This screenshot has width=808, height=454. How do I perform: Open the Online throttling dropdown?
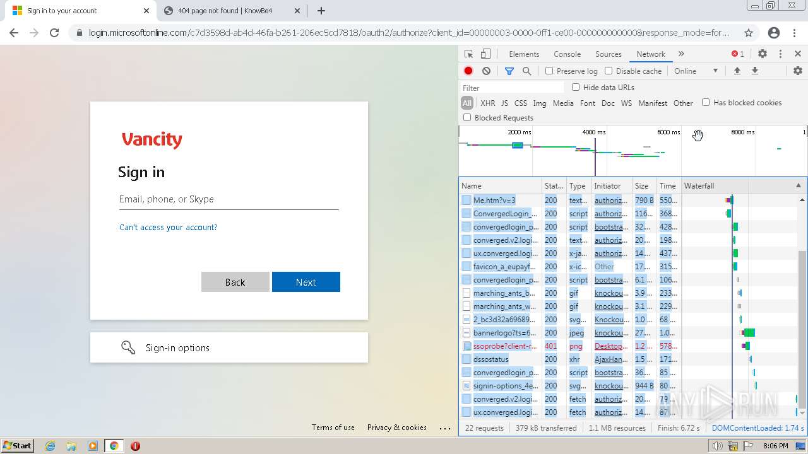click(x=696, y=71)
